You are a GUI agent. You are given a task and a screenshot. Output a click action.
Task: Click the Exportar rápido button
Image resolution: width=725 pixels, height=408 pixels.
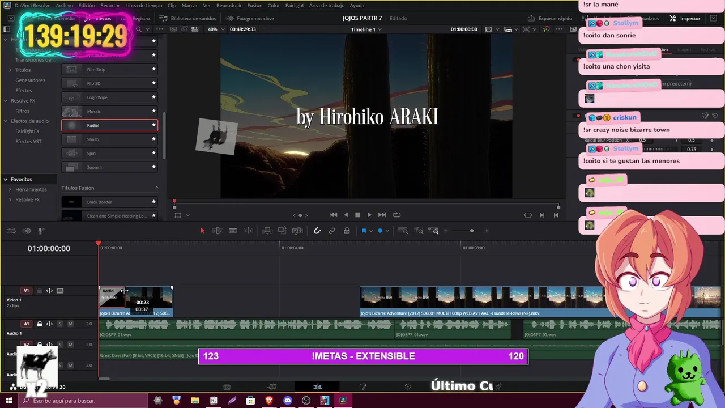pyautogui.click(x=550, y=18)
